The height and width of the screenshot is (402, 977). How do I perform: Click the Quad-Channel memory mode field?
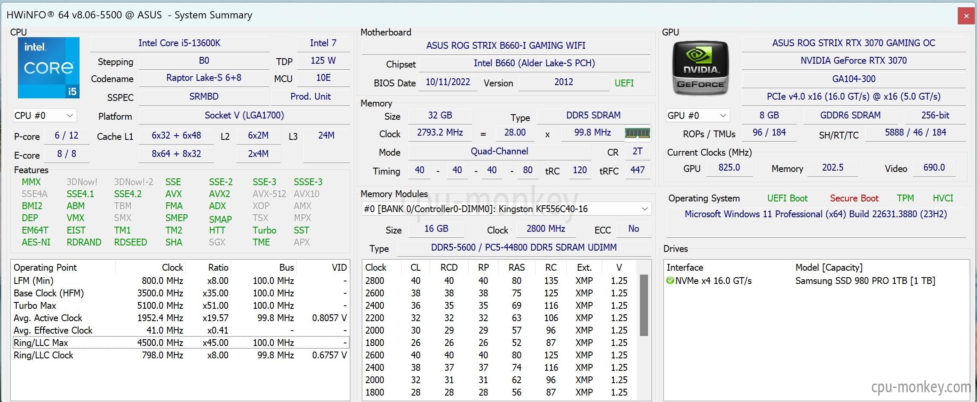(500, 151)
